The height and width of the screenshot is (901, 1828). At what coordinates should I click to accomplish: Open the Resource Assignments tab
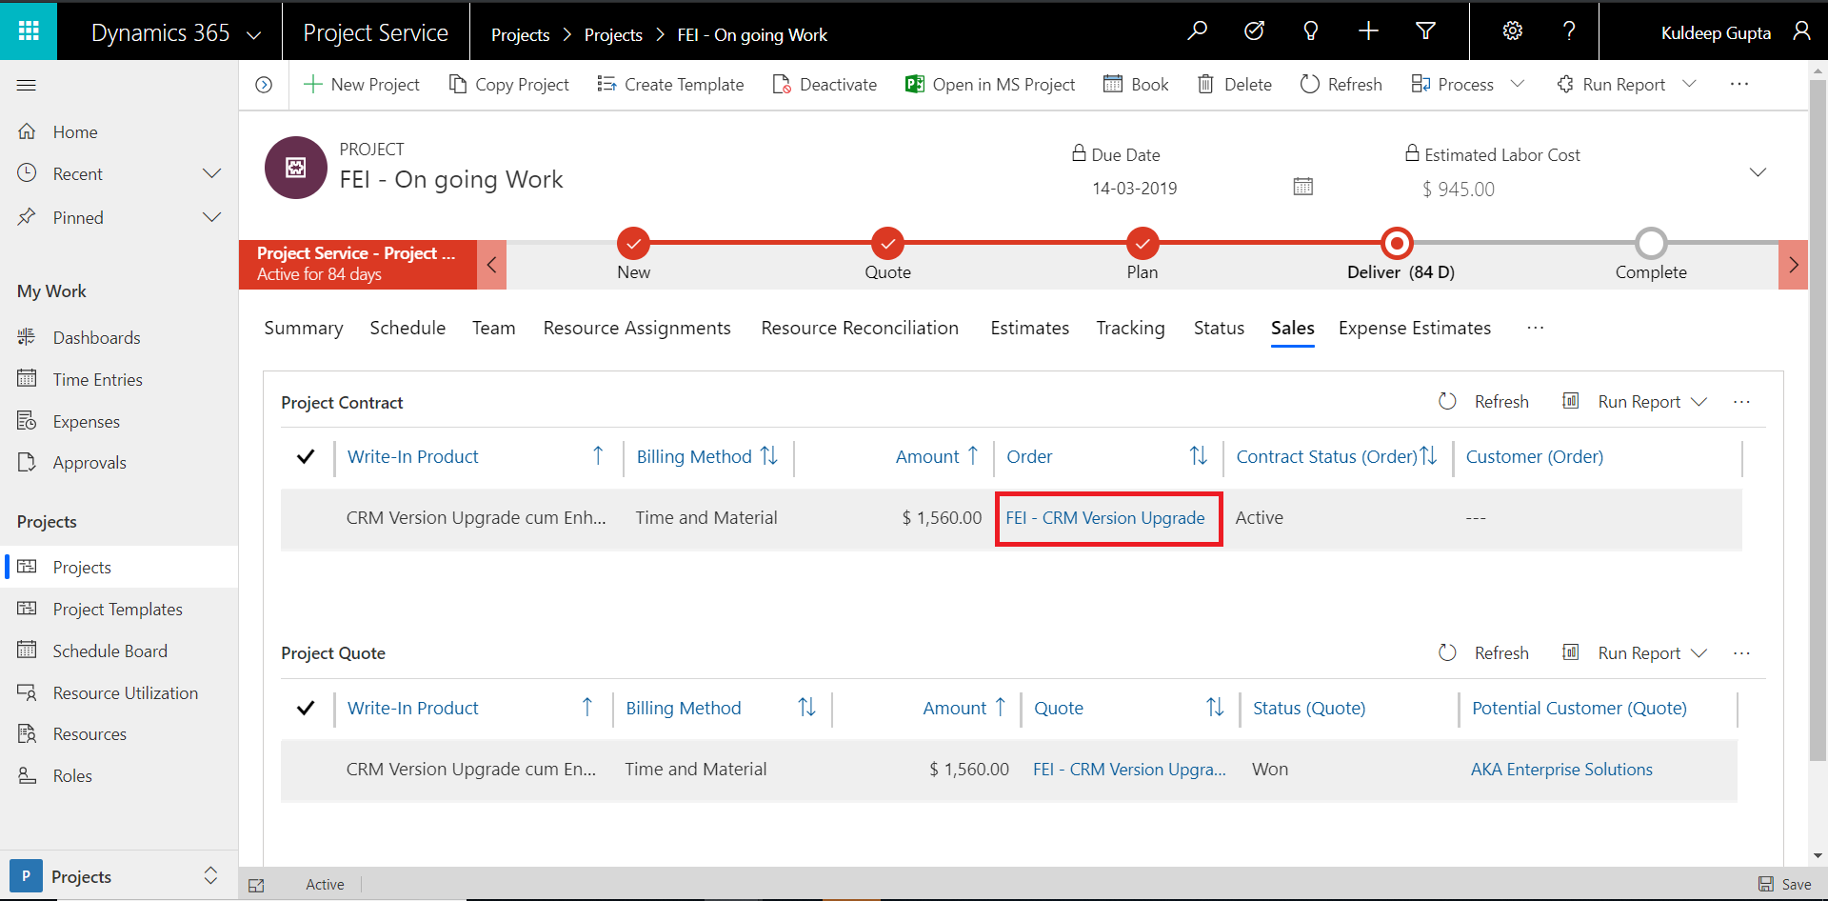637,328
